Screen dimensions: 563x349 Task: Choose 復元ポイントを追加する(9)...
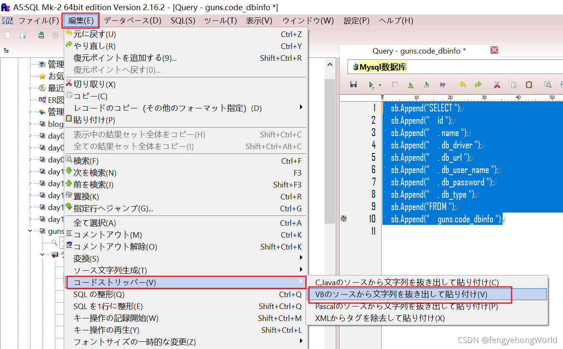pos(185,58)
